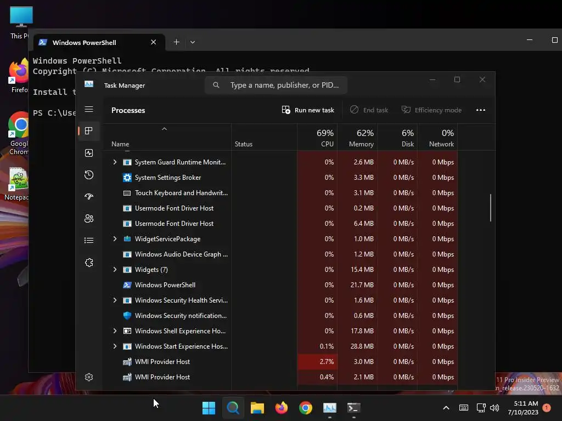Screen dimensions: 562x421
Task: Expand the WidgetServicePackage process group
Action: (115, 239)
